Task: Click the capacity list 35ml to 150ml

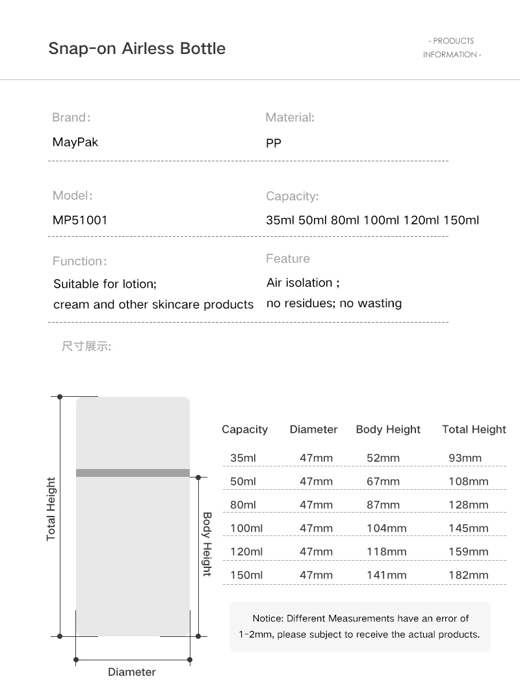Action: 372,220
